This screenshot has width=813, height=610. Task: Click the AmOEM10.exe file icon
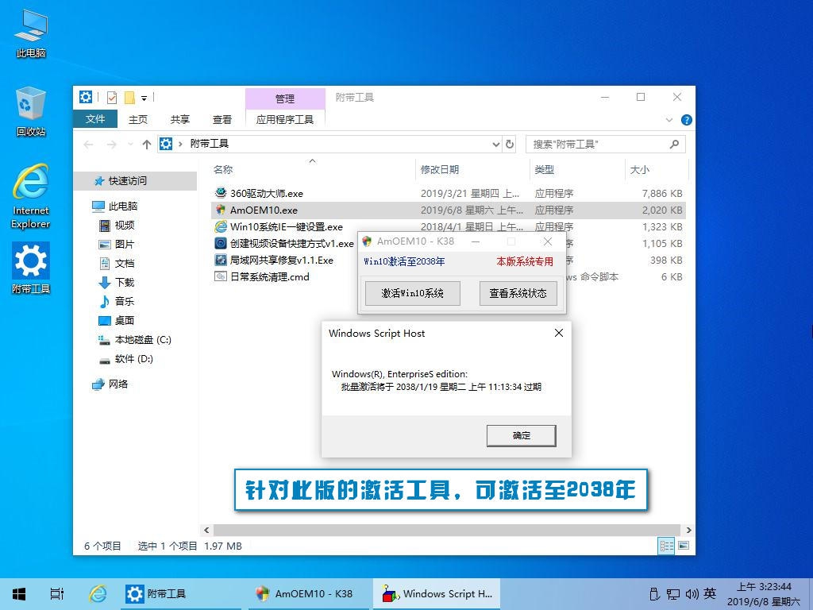pyautogui.click(x=221, y=210)
